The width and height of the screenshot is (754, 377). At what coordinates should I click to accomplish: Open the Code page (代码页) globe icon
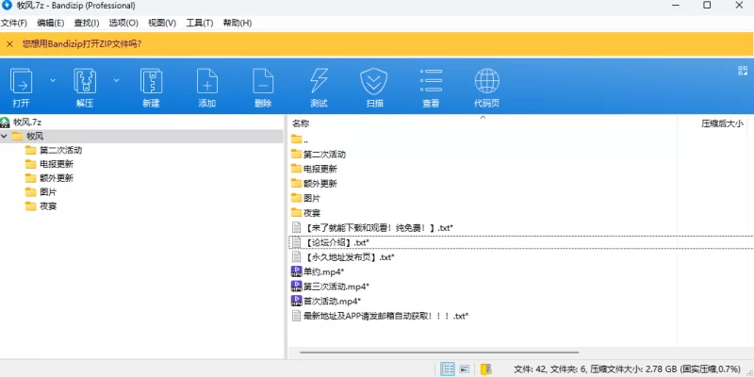(x=486, y=81)
